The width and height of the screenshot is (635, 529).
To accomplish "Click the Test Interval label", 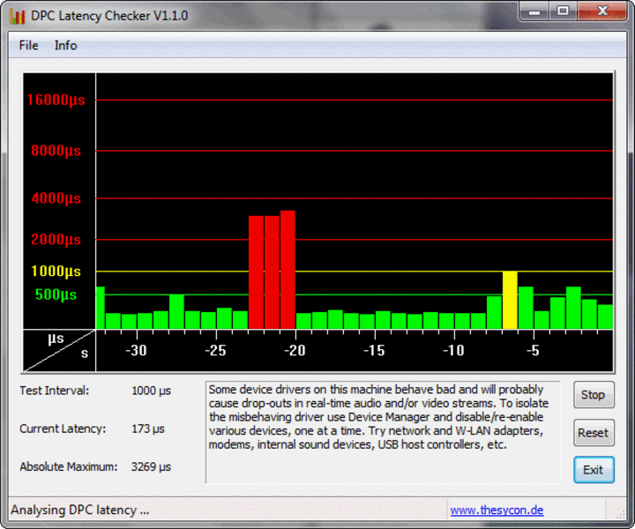I will pyautogui.click(x=55, y=391).
